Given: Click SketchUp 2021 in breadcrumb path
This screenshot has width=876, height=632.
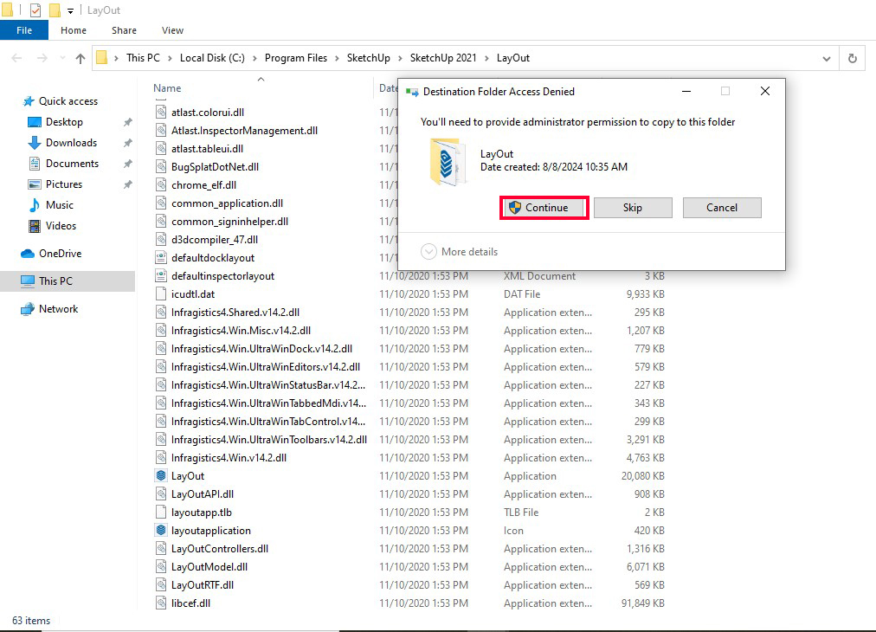Looking at the screenshot, I should click(441, 58).
